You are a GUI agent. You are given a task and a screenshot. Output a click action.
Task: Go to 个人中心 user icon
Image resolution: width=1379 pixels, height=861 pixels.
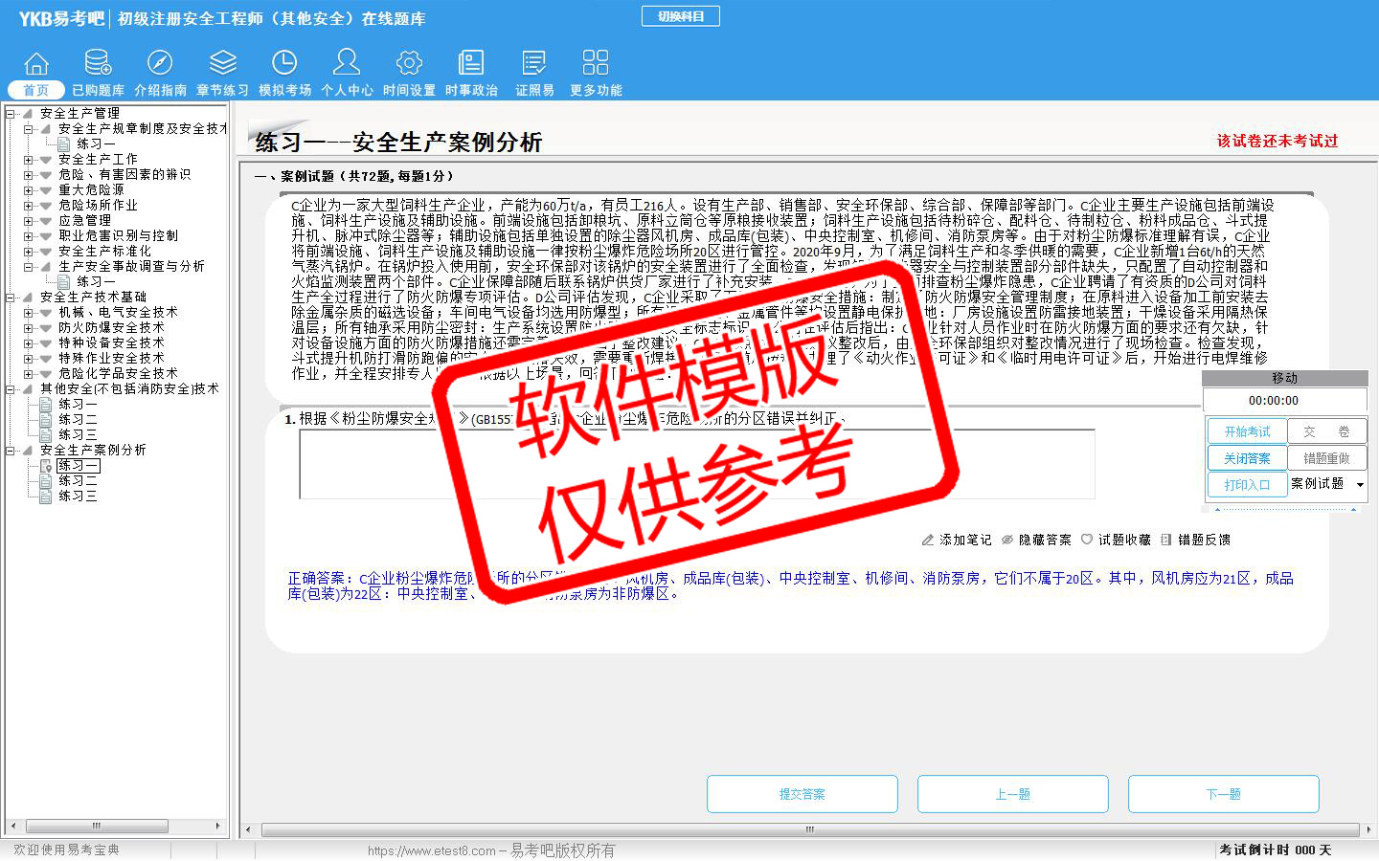click(x=347, y=64)
